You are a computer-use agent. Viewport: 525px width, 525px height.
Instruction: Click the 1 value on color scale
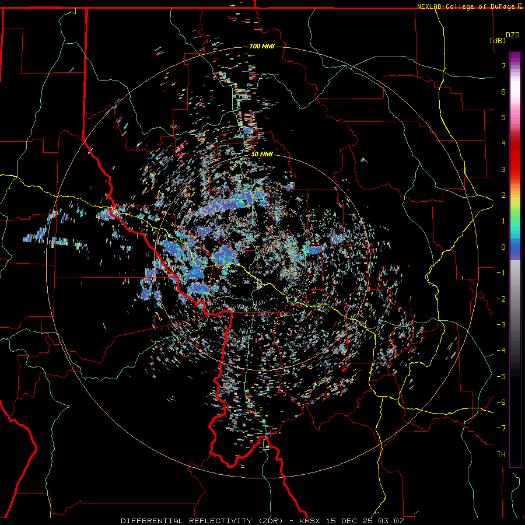pyautogui.click(x=503, y=221)
